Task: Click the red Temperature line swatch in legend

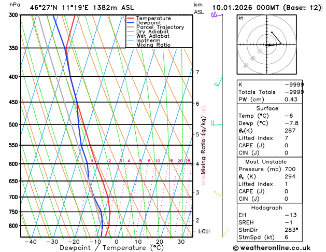Action: pyautogui.click(x=131, y=18)
